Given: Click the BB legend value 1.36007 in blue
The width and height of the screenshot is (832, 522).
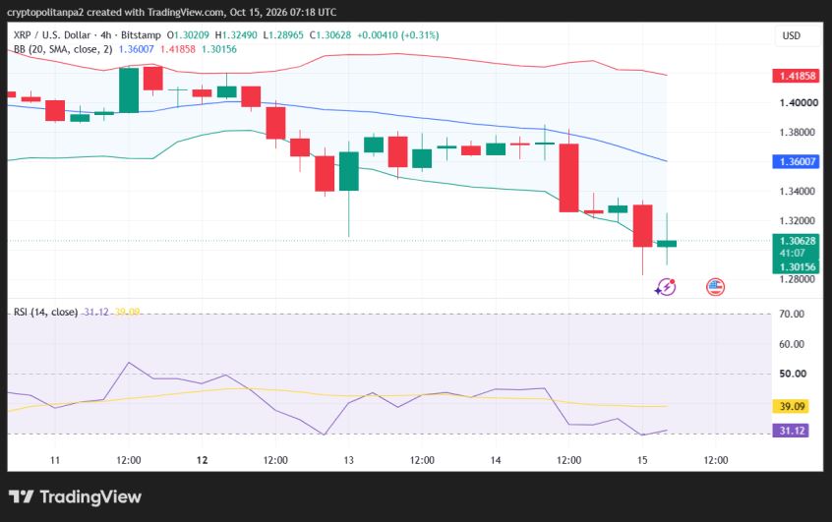Looking at the screenshot, I should (137, 49).
